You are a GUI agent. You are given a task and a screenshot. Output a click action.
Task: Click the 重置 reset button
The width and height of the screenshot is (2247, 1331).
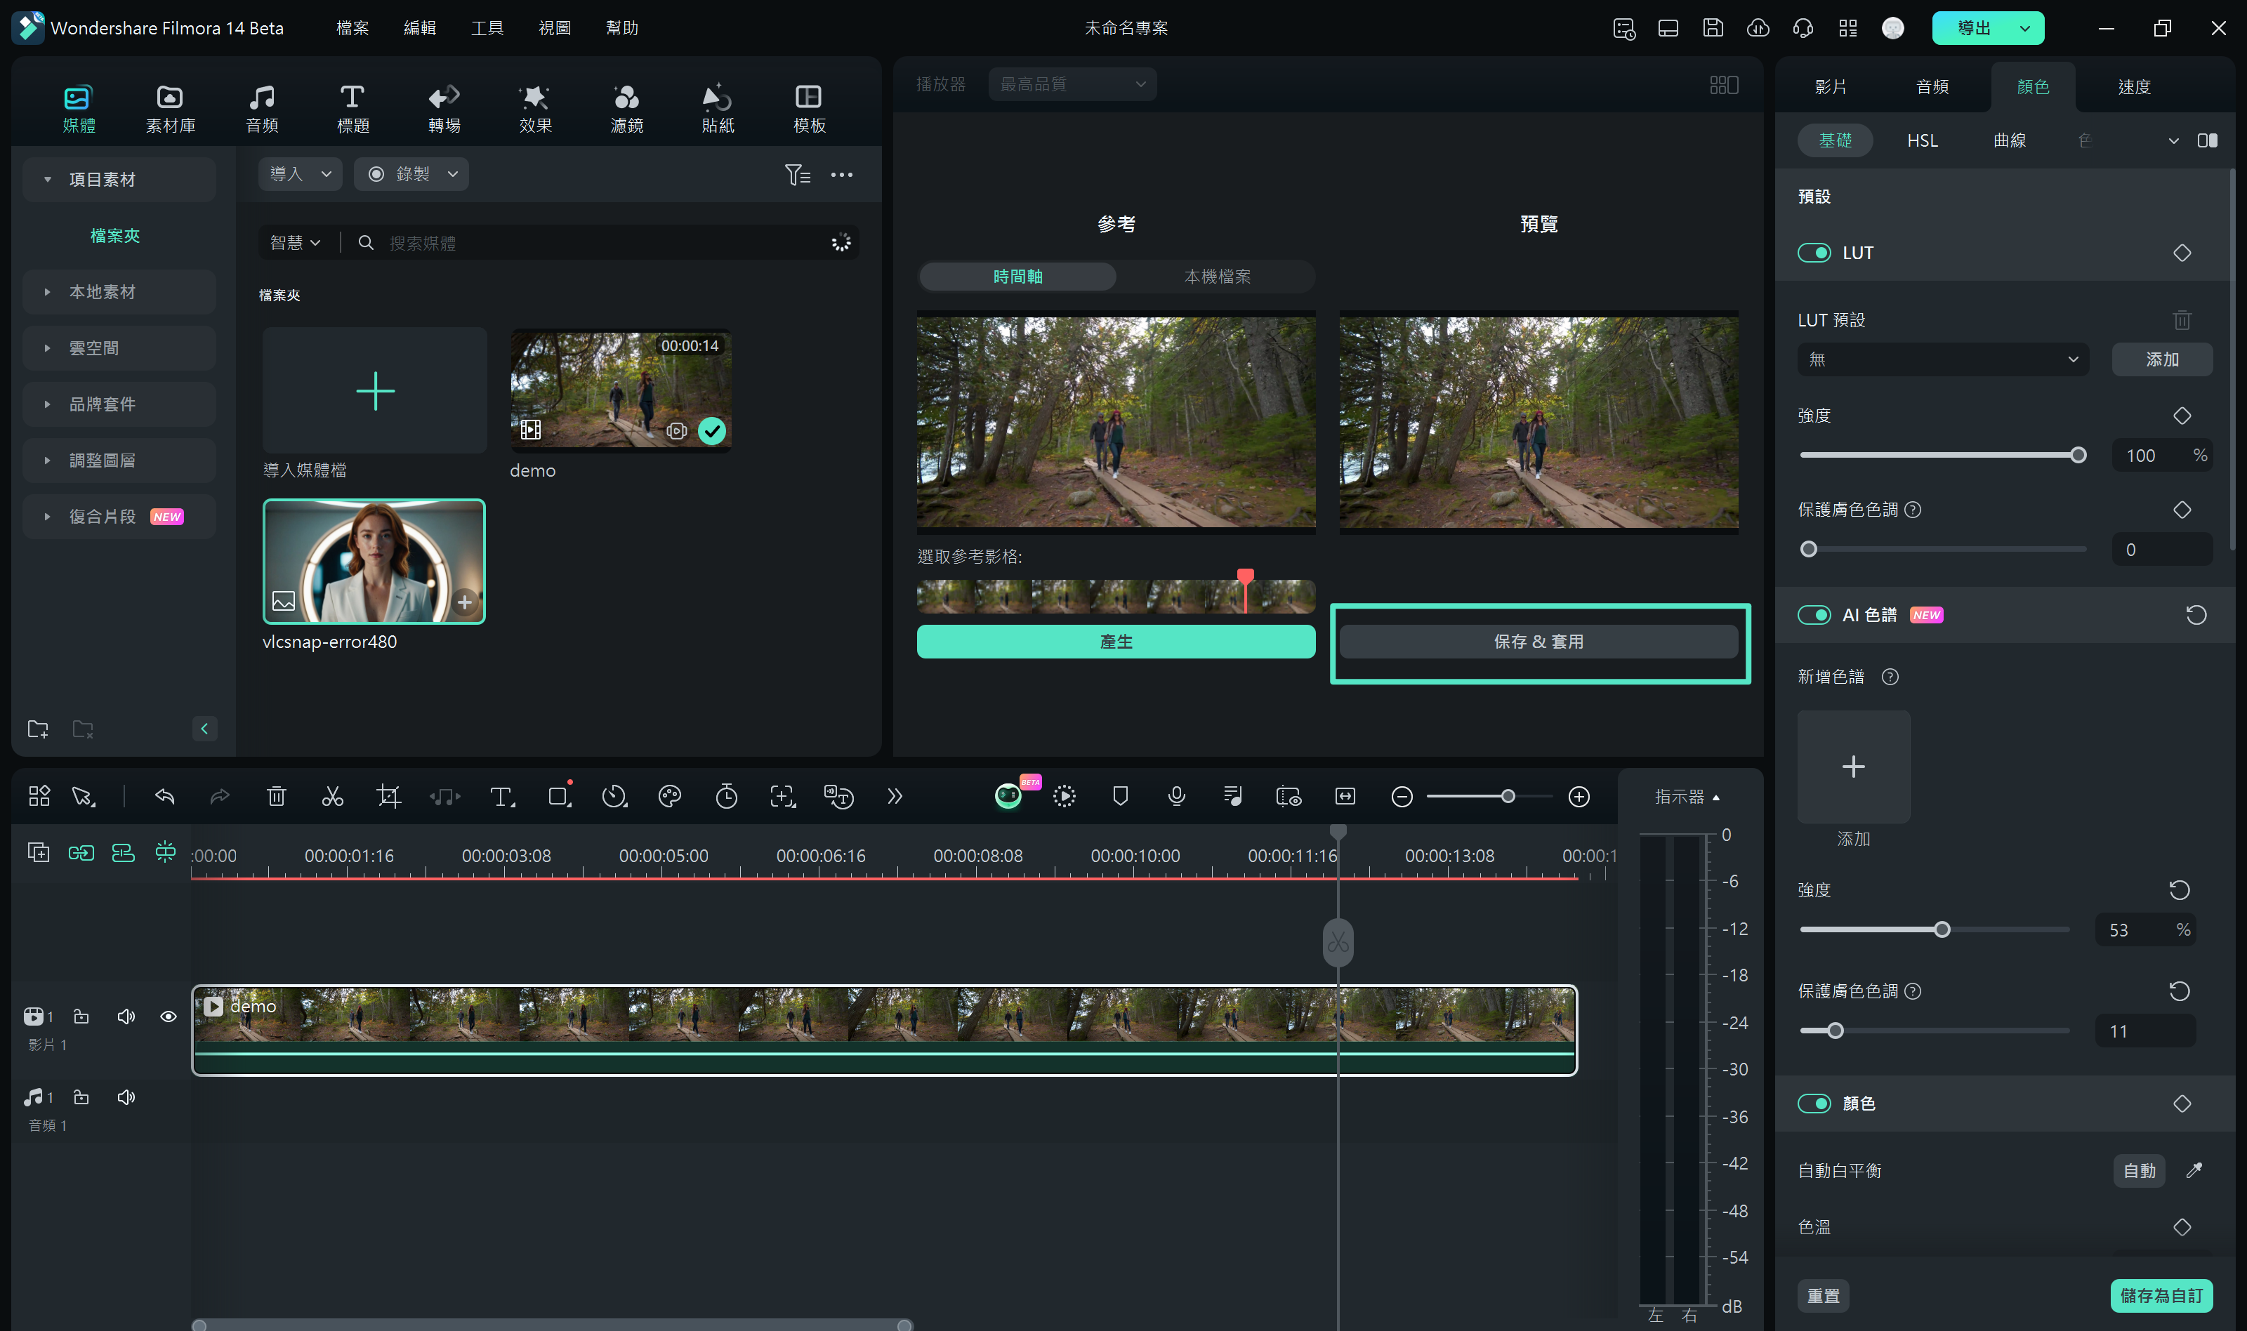pyautogui.click(x=1823, y=1295)
